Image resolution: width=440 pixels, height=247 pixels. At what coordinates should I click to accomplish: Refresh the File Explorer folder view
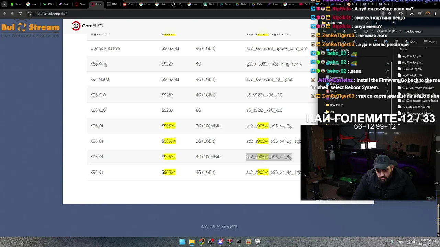point(355,31)
